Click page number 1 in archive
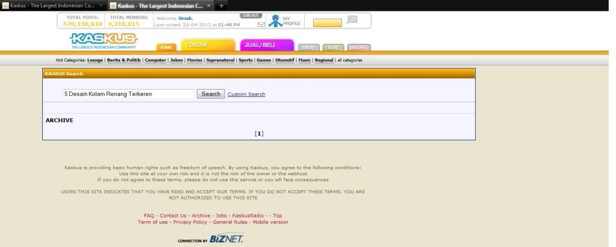This screenshot has height=247, width=616. click(x=259, y=134)
